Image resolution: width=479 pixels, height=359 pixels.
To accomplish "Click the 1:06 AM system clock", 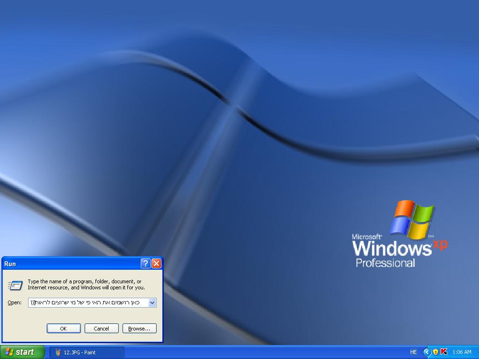I will 462,352.
